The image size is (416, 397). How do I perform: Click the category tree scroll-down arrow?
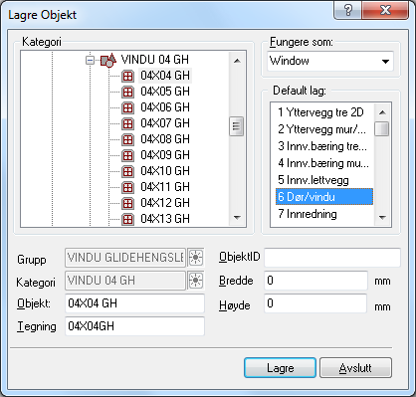click(x=237, y=218)
